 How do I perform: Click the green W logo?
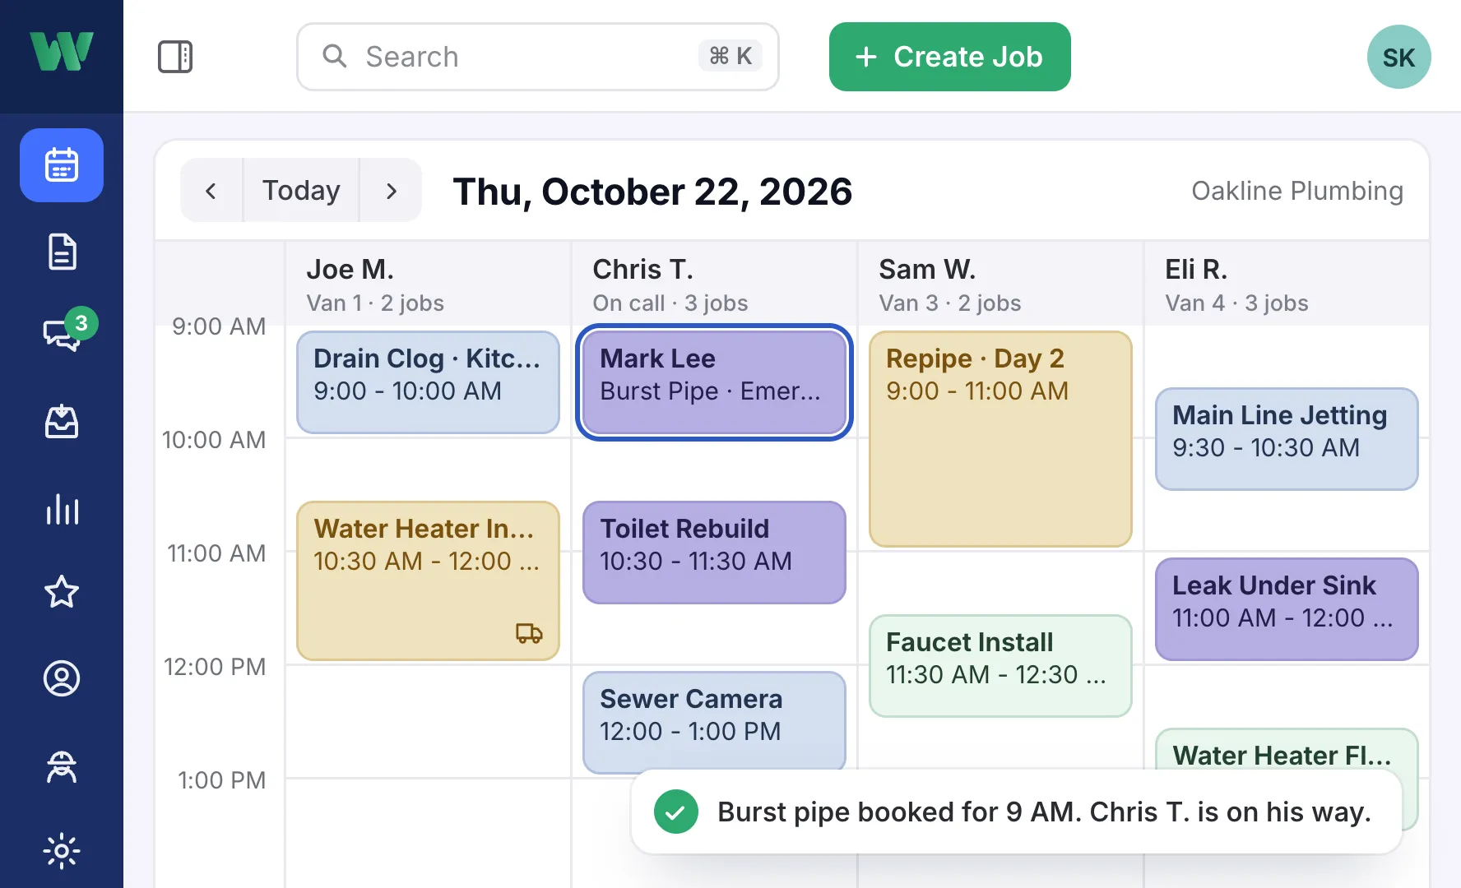point(62,51)
